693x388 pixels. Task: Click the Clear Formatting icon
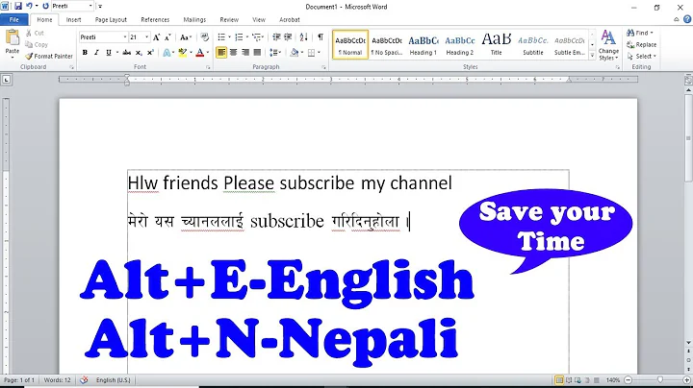click(x=204, y=37)
